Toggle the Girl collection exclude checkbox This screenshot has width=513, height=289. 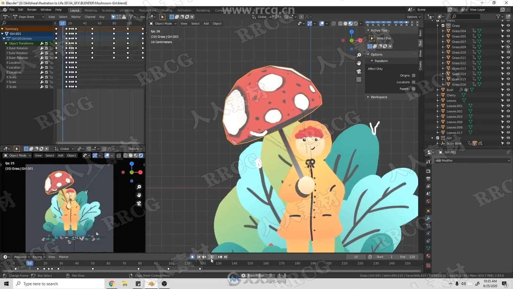[x=438, y=138]
